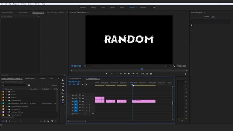Toggle timeline snapping magnet
Viewport: 233px width, 131px height.
tap(74, 84)
